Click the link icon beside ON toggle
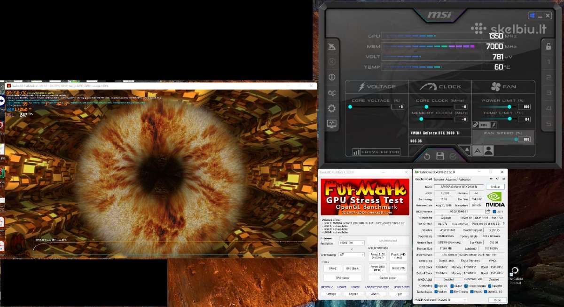This screenshot has height=307, width=564. (x=476, y=125)
